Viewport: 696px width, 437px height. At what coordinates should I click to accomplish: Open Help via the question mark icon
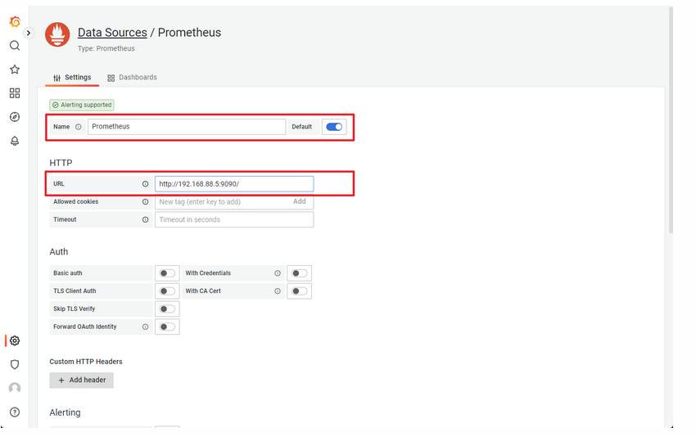(15, 412)
